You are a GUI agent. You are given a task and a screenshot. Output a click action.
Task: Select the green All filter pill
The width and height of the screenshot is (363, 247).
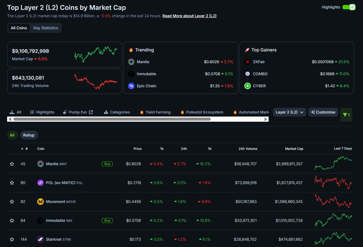12,135
